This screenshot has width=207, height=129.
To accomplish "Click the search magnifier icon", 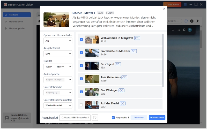I will tap(173, 30).
